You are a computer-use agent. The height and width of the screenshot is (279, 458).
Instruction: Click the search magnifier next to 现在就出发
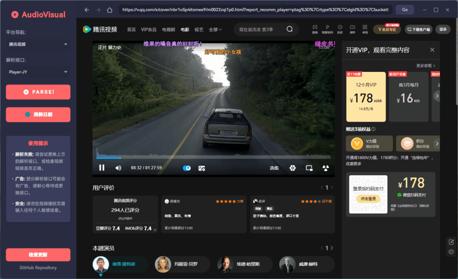(288, 28)
